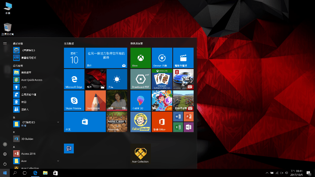Open the People app in list
Image resolution: width=315 pixels, height=177 pixels.
click(x=36, y=109)
